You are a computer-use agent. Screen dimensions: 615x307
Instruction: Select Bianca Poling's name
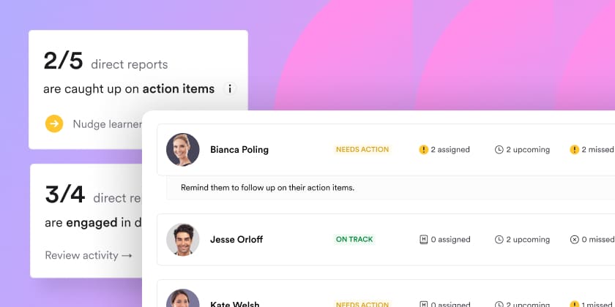(x=239, y=150)
